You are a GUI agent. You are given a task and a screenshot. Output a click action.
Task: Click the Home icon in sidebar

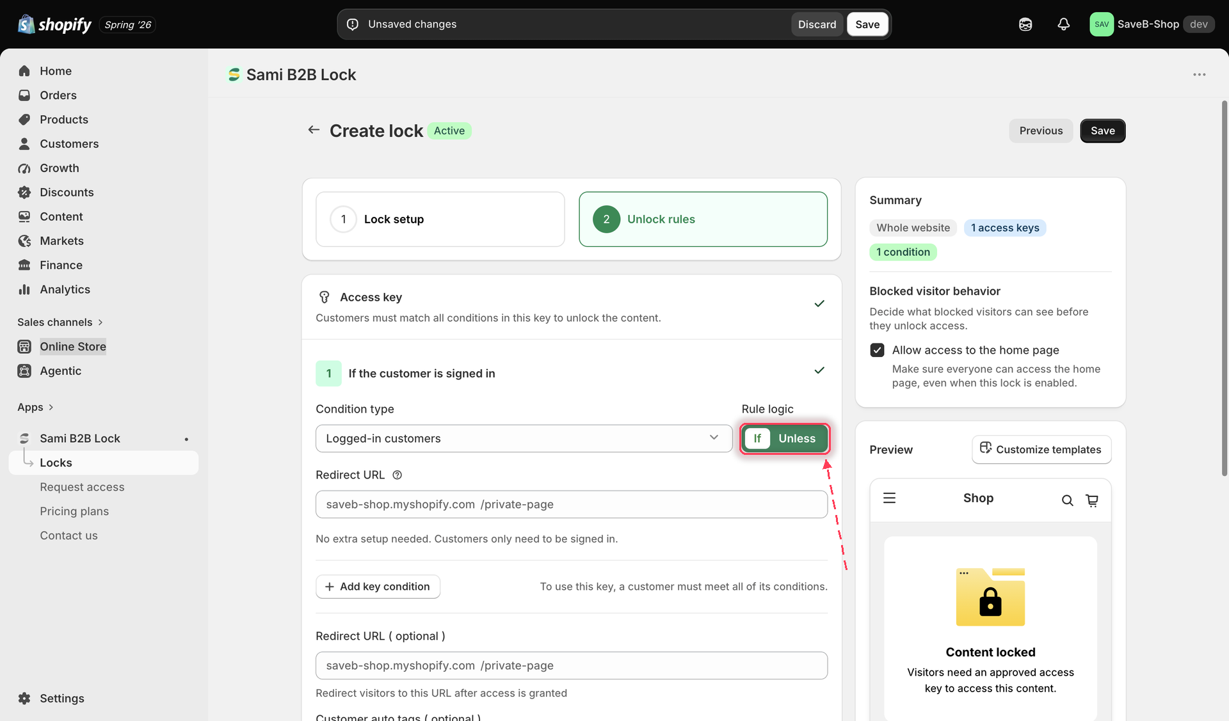(x=24, y=71)
